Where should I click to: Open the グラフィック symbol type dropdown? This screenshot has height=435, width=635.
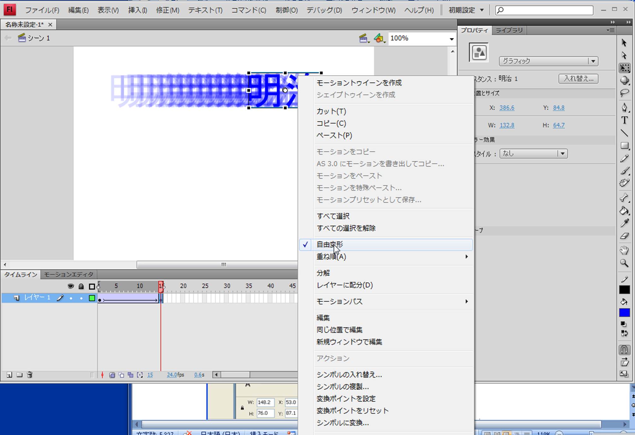tap(593, 61)
